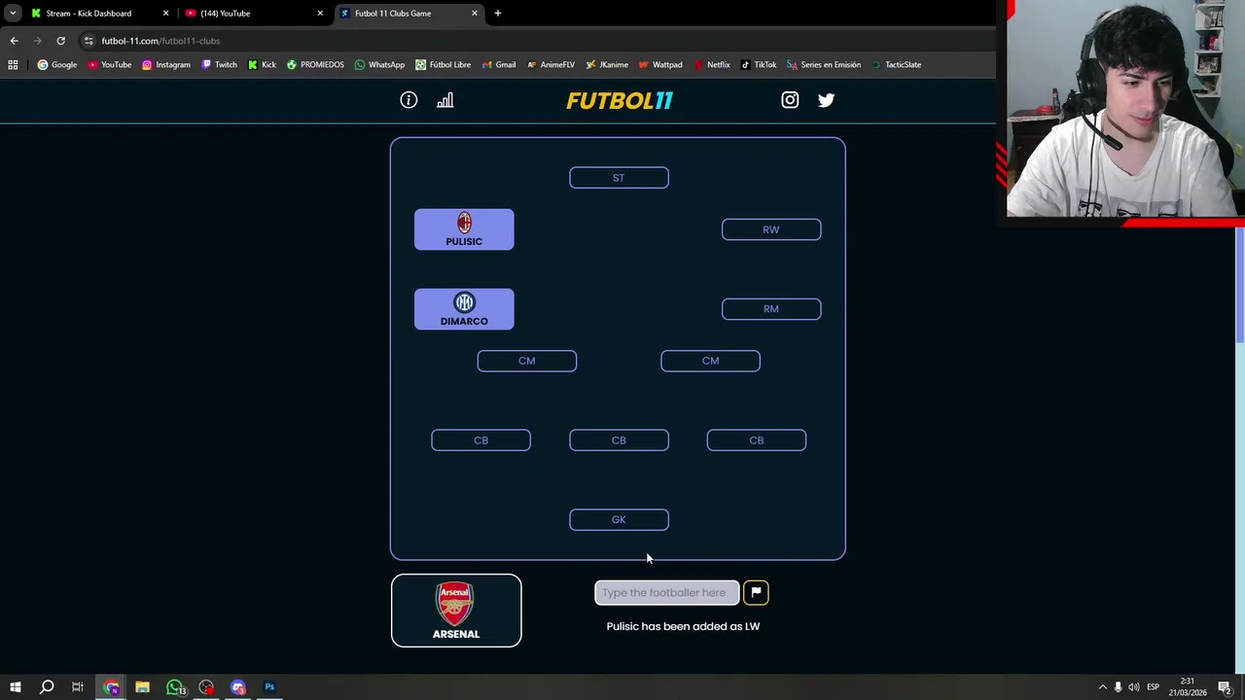
Task: Click the FUTBOL11 logo
Action: point(620,100)
